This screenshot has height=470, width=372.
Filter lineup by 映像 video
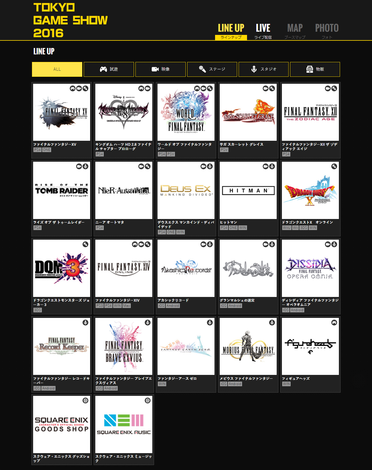160,69
